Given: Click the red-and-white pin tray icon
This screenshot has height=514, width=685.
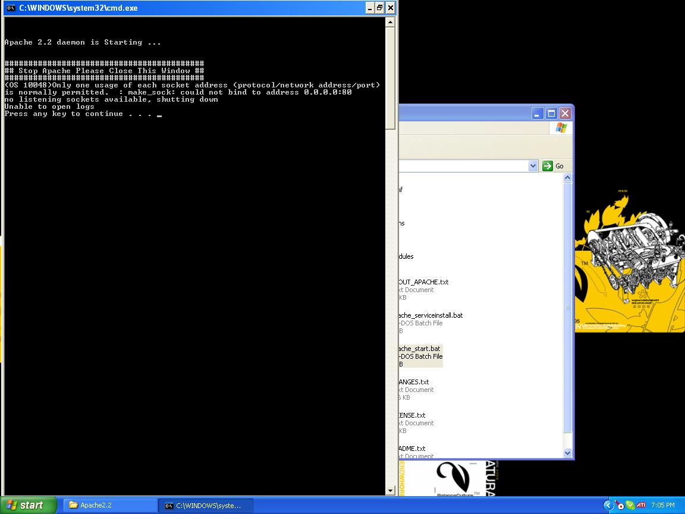Looking at the screenshot, I should (x=620, y=505).
